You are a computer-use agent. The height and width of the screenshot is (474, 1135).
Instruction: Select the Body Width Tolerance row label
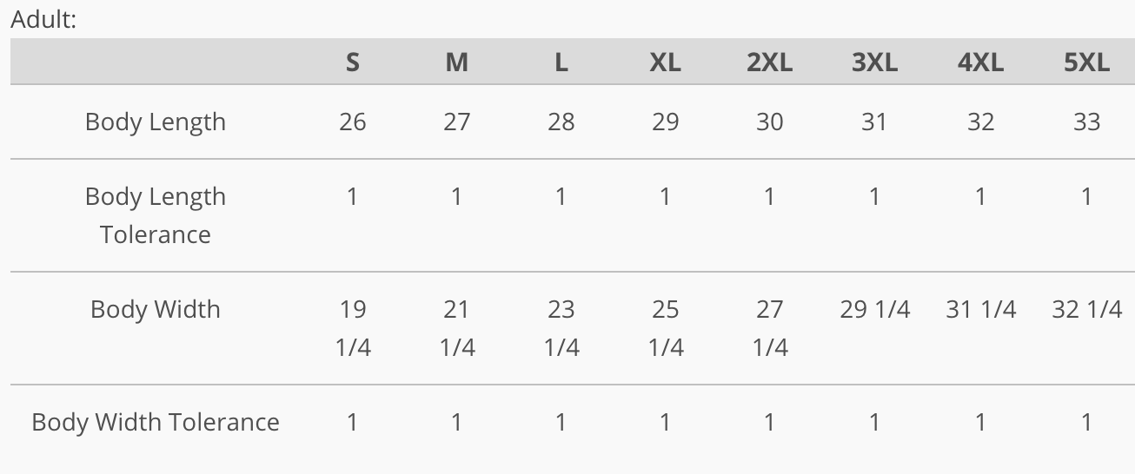(x=156, y=422)
